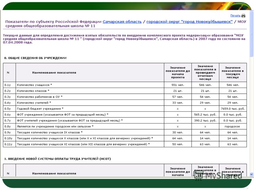Click the "городское" cell
Viewport: 254px width, 190px height.
(233, 126)
